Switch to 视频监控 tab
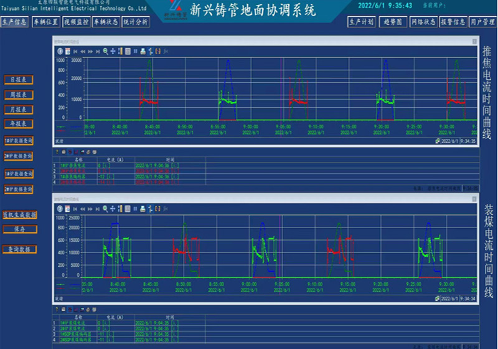This screenshot has width=498, height=349. pyautogui.click(x=75, y=22)
